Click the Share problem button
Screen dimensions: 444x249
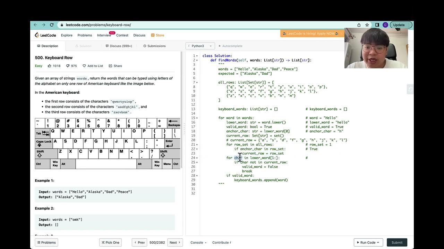[116, 66]
